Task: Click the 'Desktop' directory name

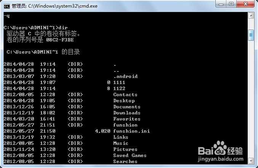Action: 124,101
